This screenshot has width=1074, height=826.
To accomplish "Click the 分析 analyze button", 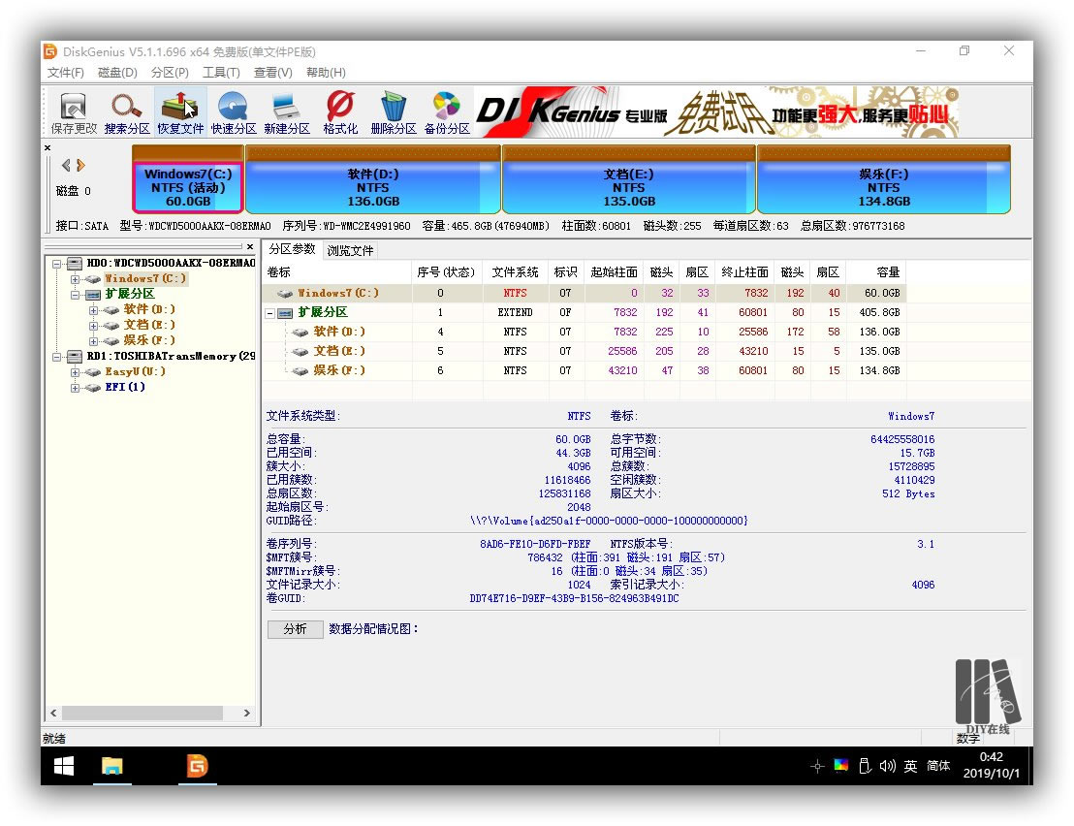I will click(296, 629).
